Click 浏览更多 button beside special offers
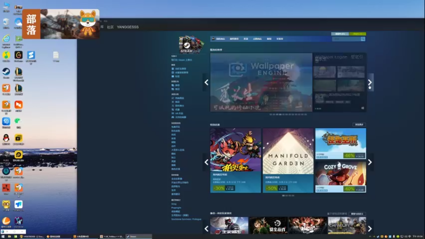425x239 pixels. 359,125
